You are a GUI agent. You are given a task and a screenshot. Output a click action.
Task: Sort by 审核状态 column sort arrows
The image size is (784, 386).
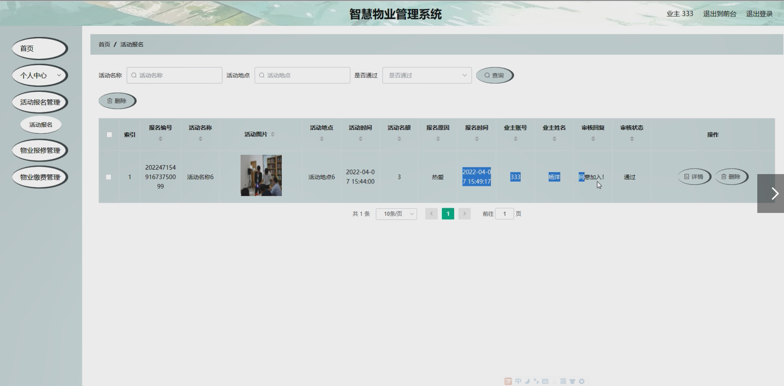[632, 139]
